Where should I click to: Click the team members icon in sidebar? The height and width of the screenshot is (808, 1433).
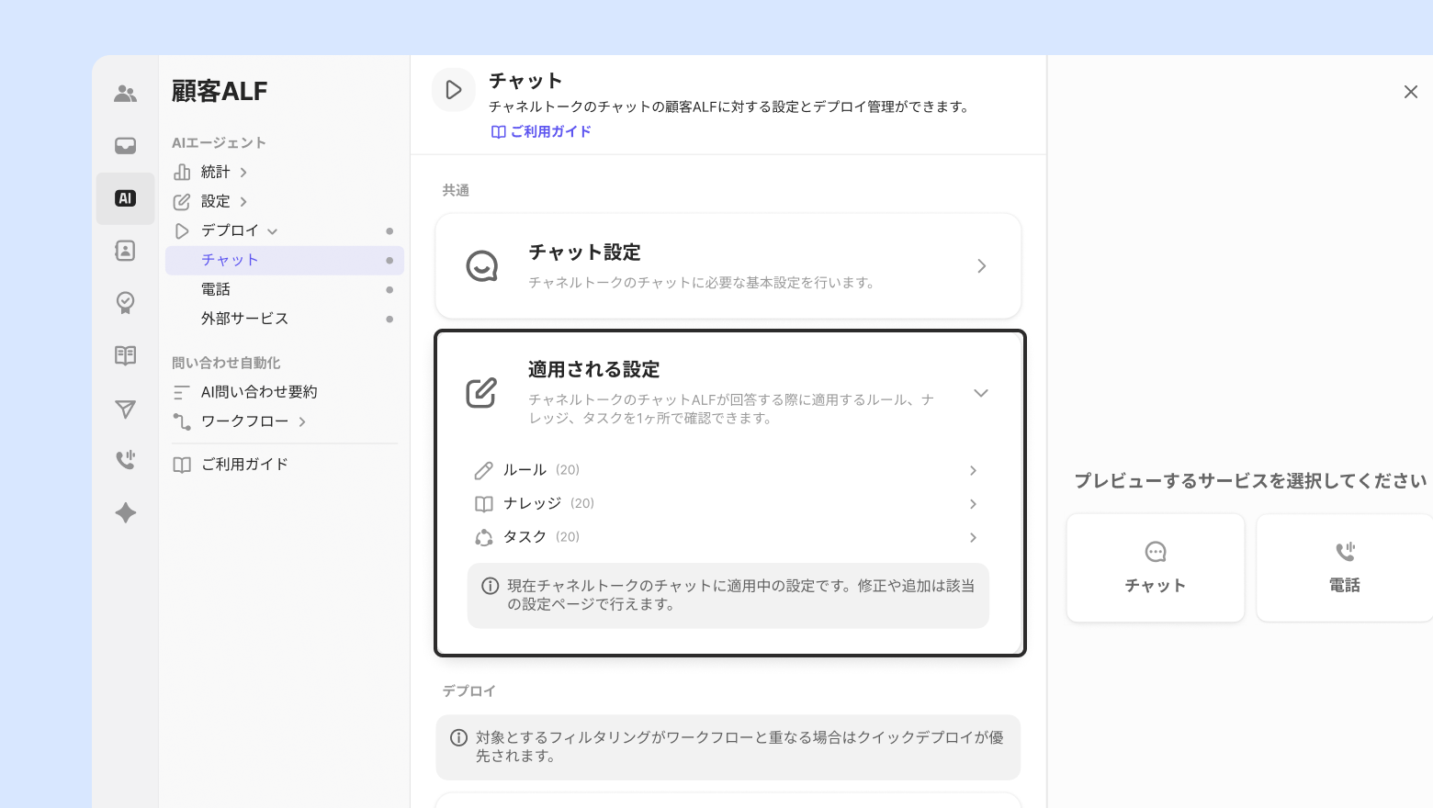click(126, 94)
